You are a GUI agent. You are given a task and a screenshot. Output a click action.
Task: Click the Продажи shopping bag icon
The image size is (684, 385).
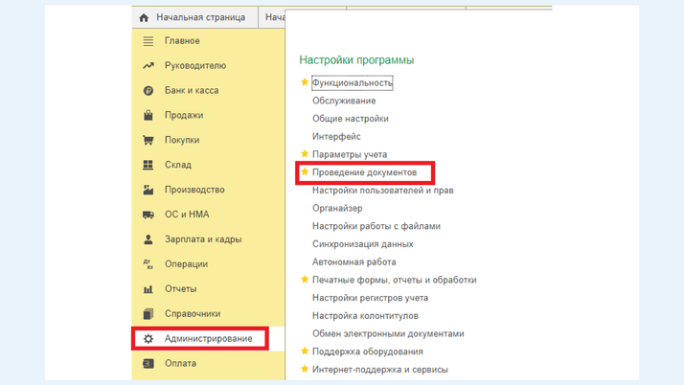(148, 115)
